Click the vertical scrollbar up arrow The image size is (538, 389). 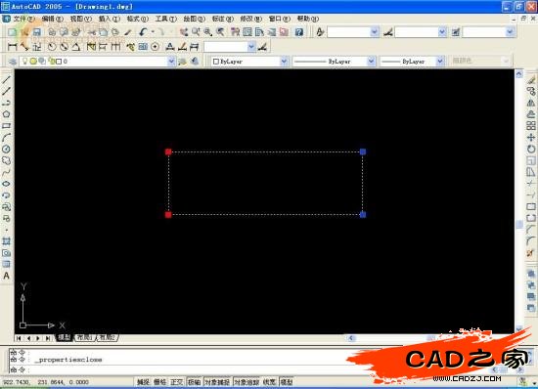tap(519, 73)
